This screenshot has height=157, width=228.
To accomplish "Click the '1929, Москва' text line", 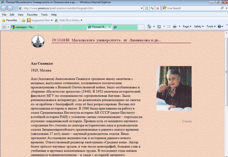I will tap(41, 70).
